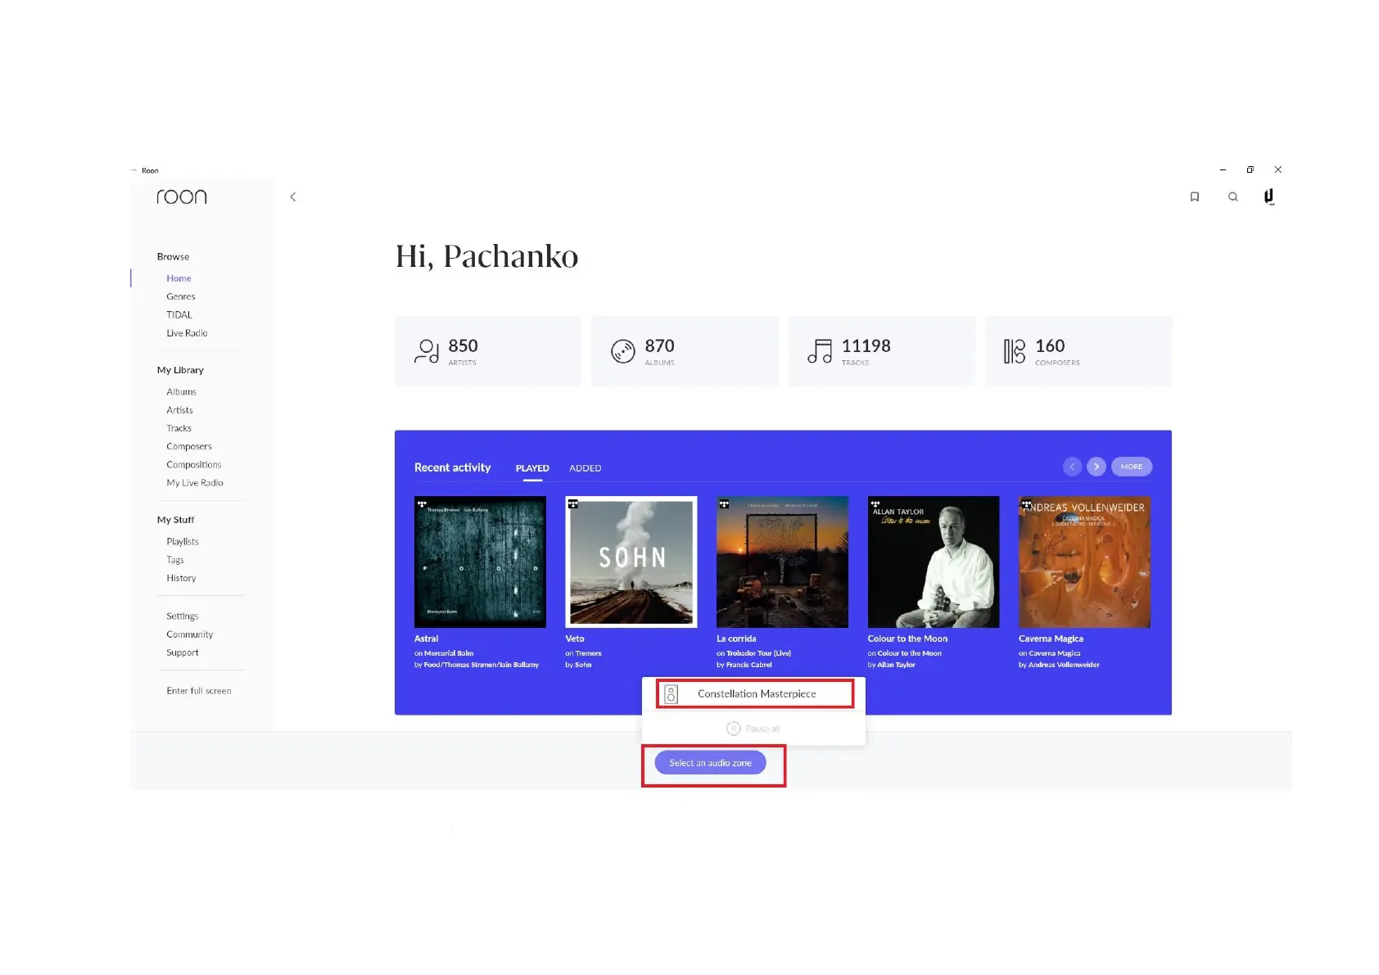Show previous recent activity items
Image resolution: width=1379 pixels, height=975 pixels.
[x=1072, y=467]
